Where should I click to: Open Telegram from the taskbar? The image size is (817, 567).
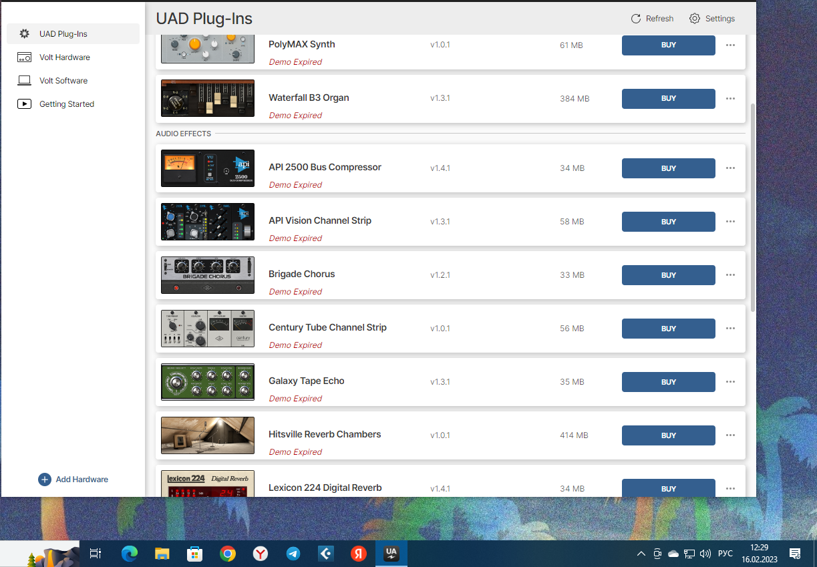pyautogui.click(x=293, y=554)
